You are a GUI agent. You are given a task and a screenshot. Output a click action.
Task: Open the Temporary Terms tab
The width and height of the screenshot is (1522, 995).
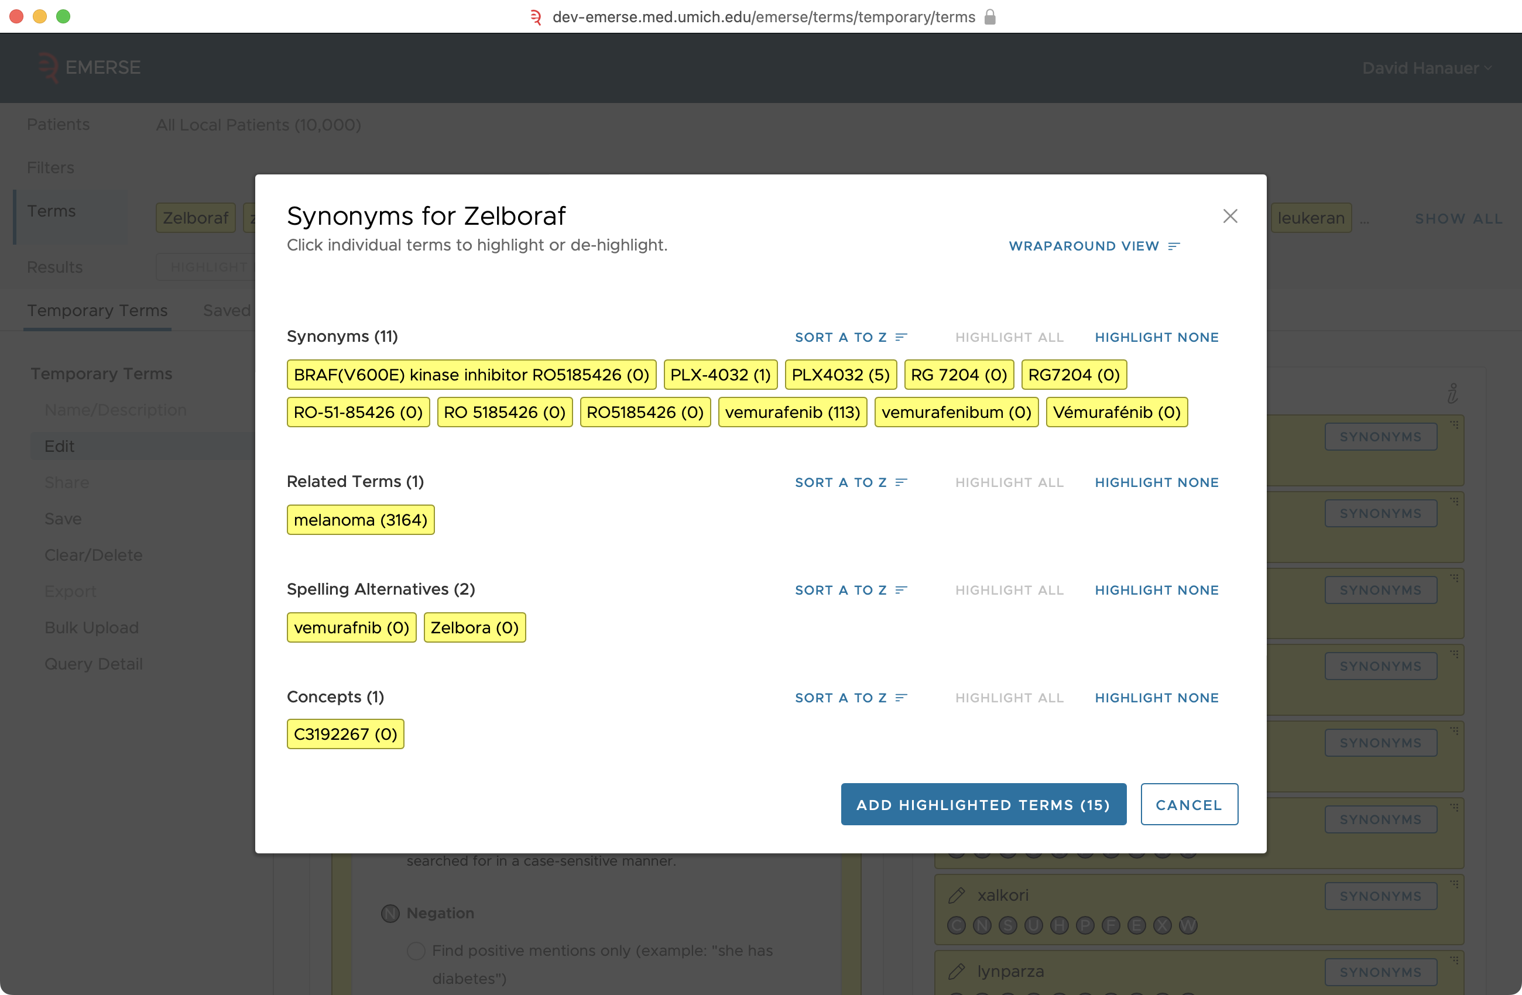97,310
